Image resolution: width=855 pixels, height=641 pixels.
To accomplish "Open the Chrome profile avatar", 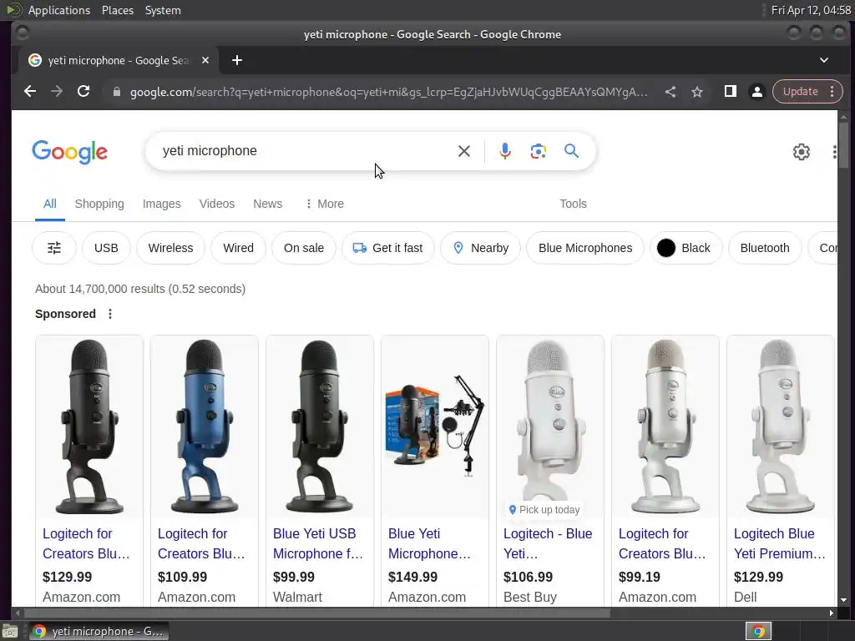I will pos(756,92).
